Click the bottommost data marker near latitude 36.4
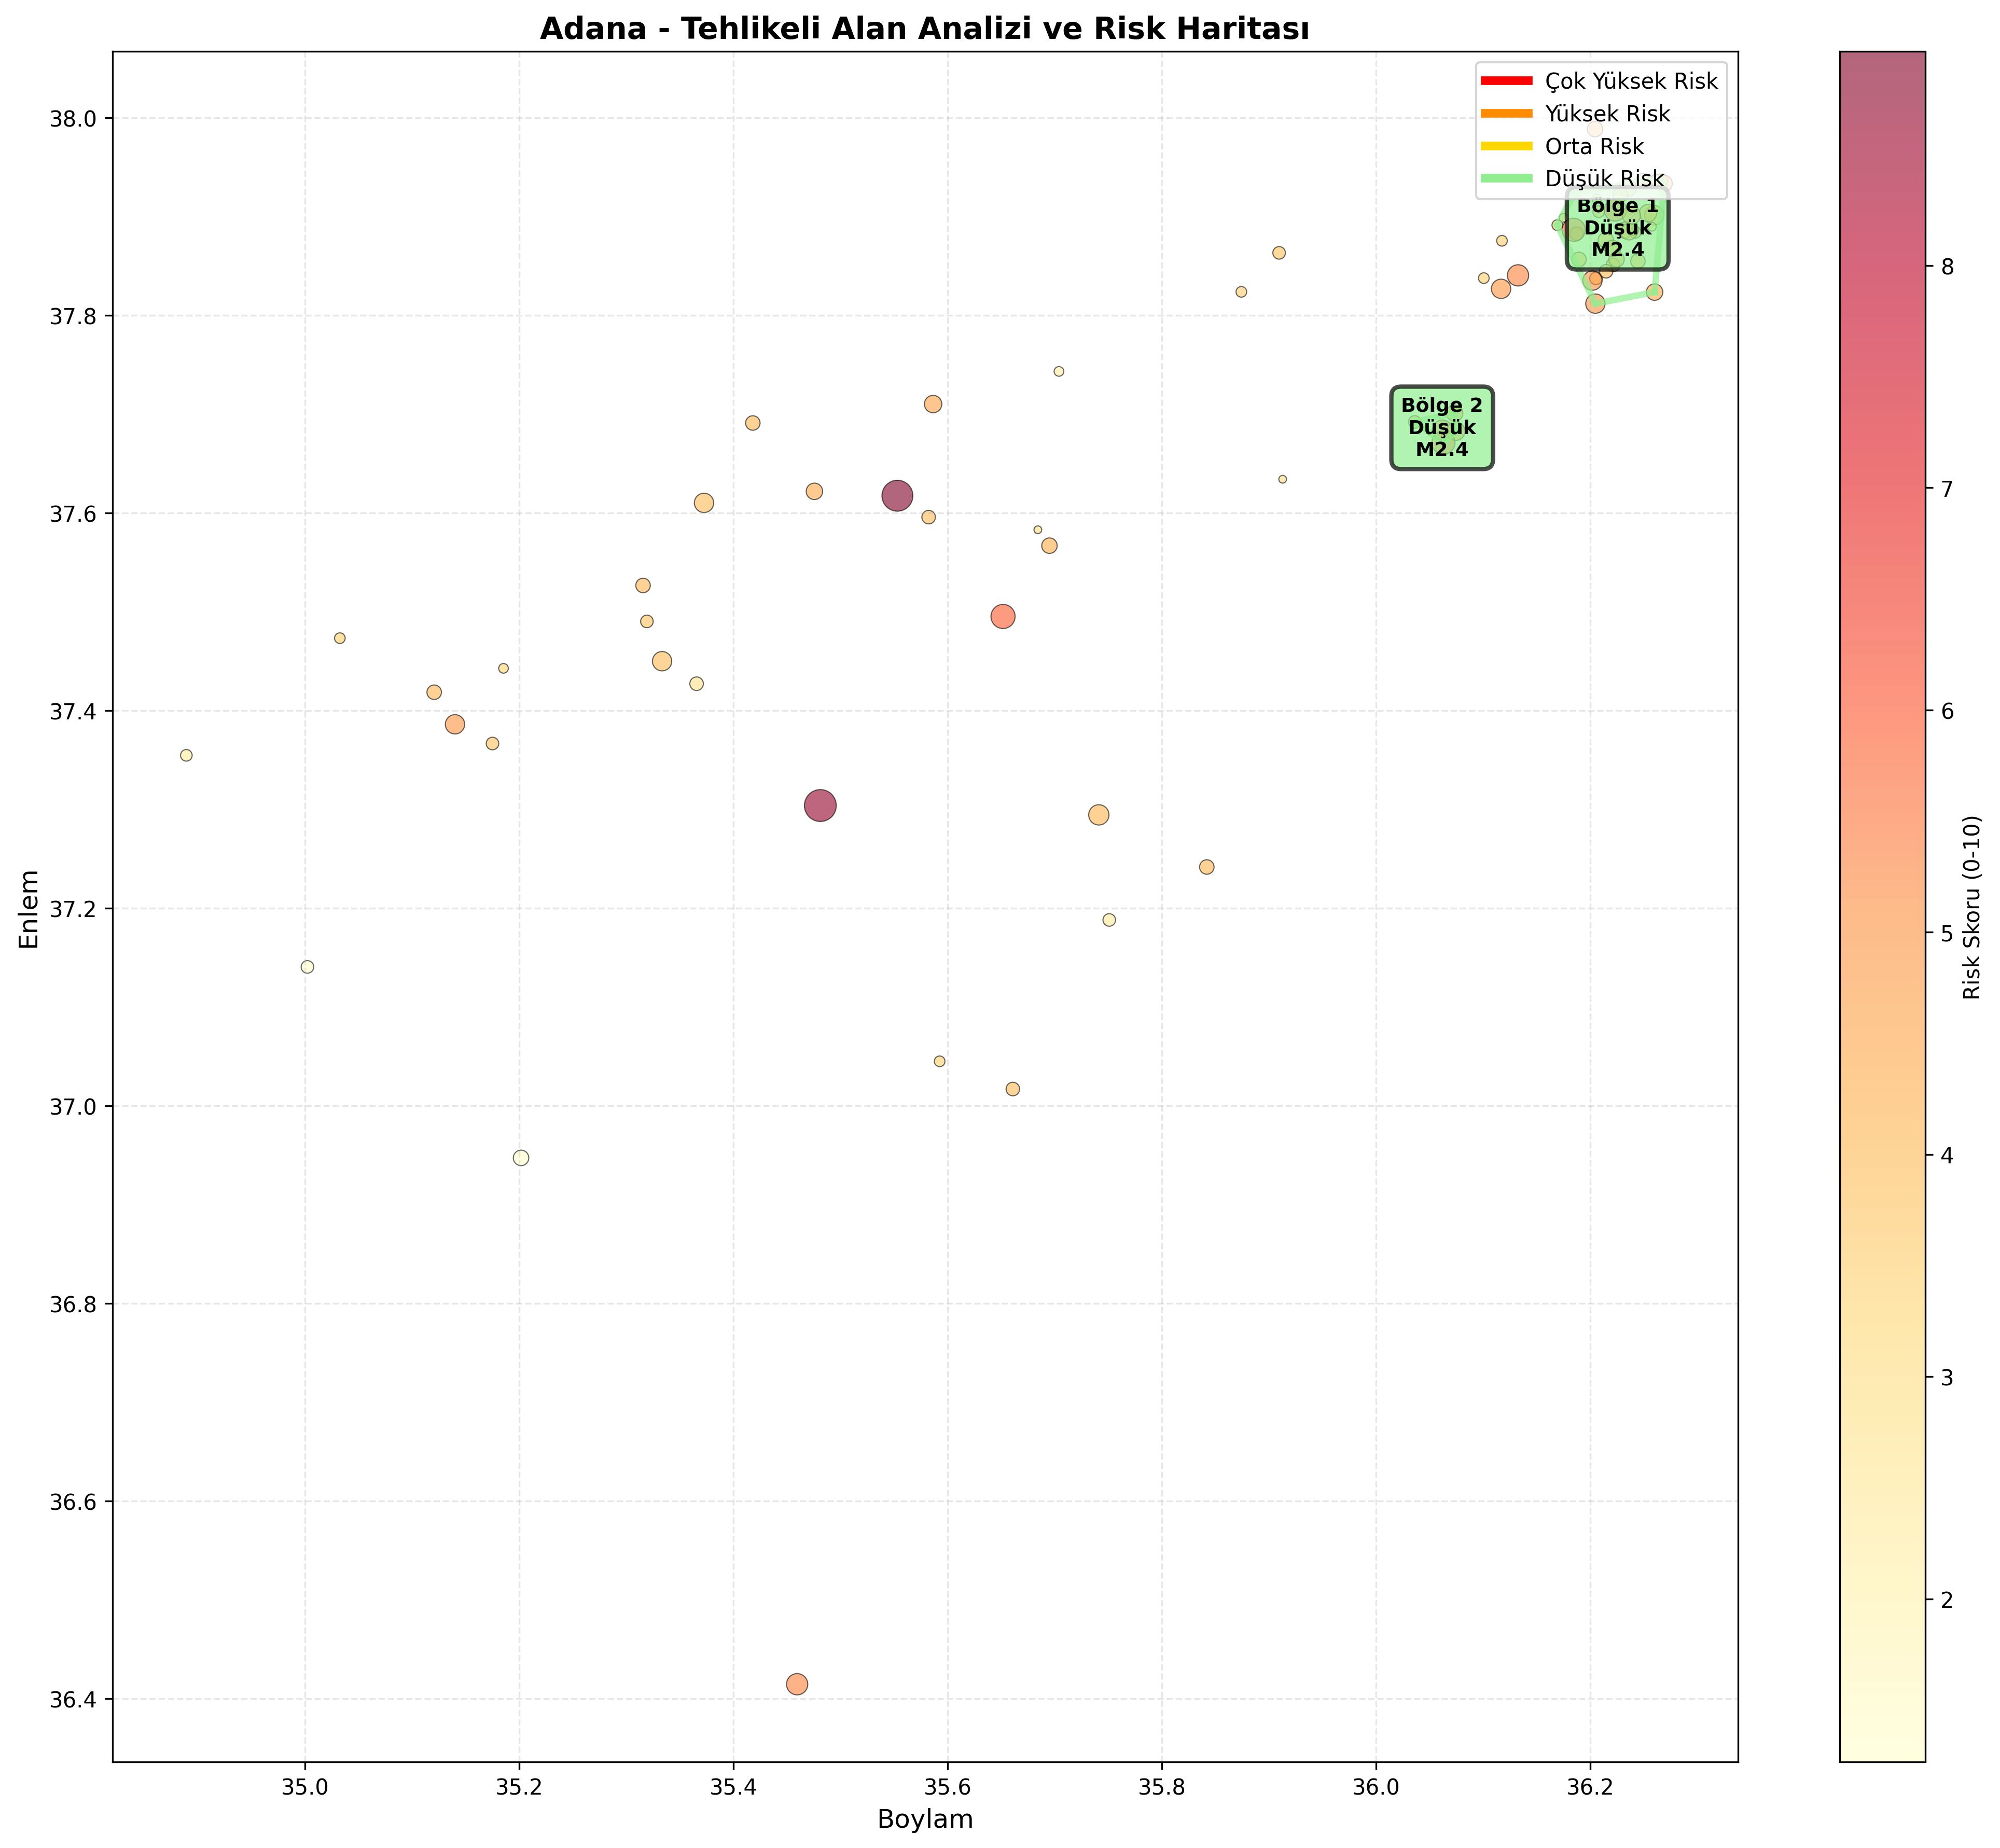Viewport: 2000px width, 1848px height. click(x=797, y=1684)
